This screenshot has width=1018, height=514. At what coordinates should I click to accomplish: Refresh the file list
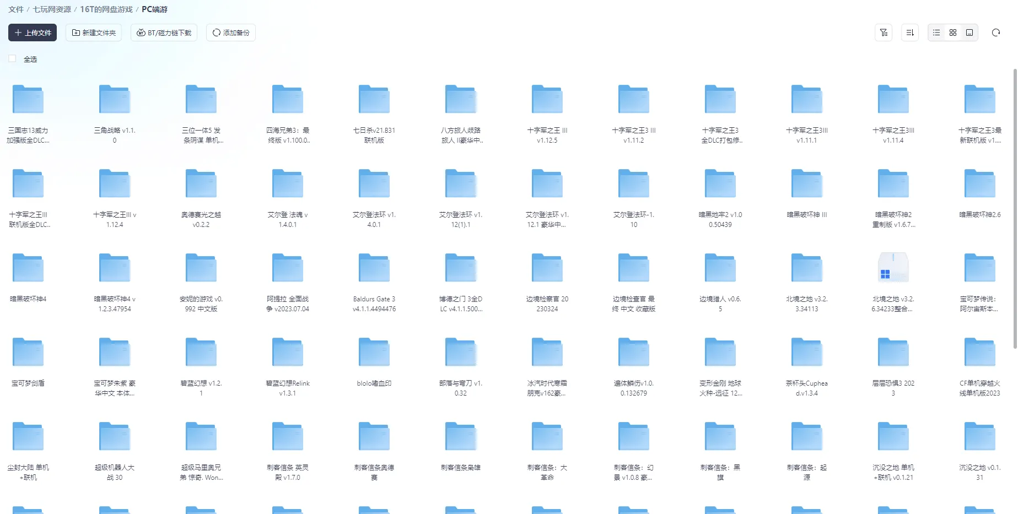996,33
